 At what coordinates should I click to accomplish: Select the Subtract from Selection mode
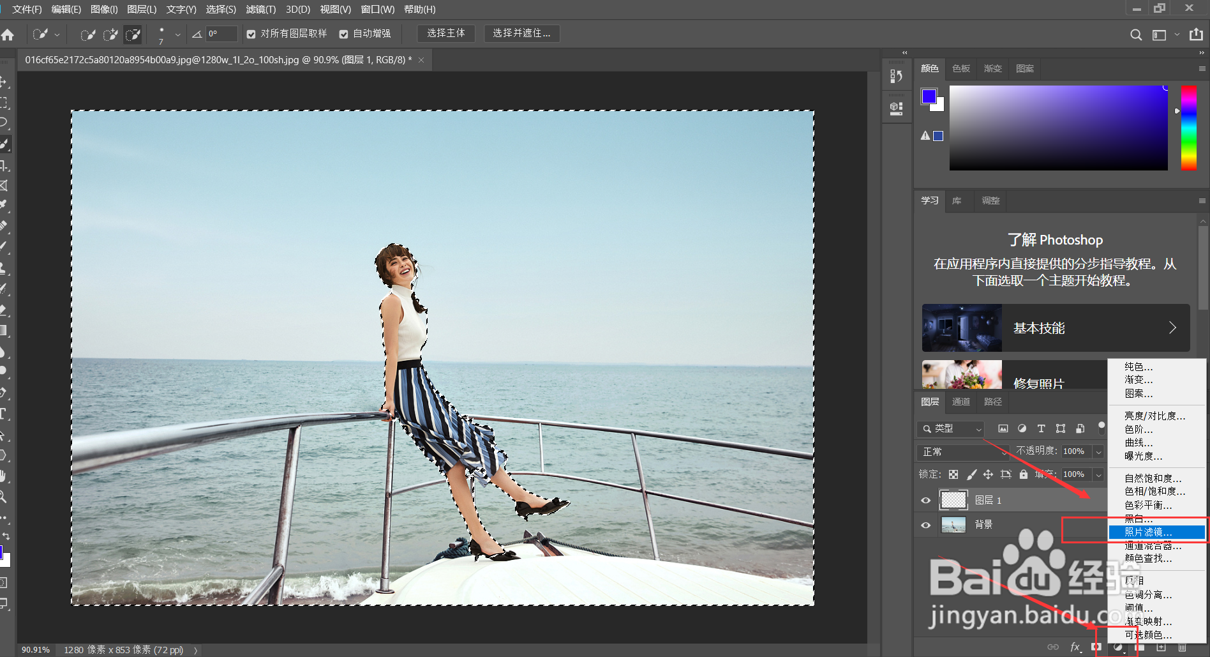coord(133,34)
